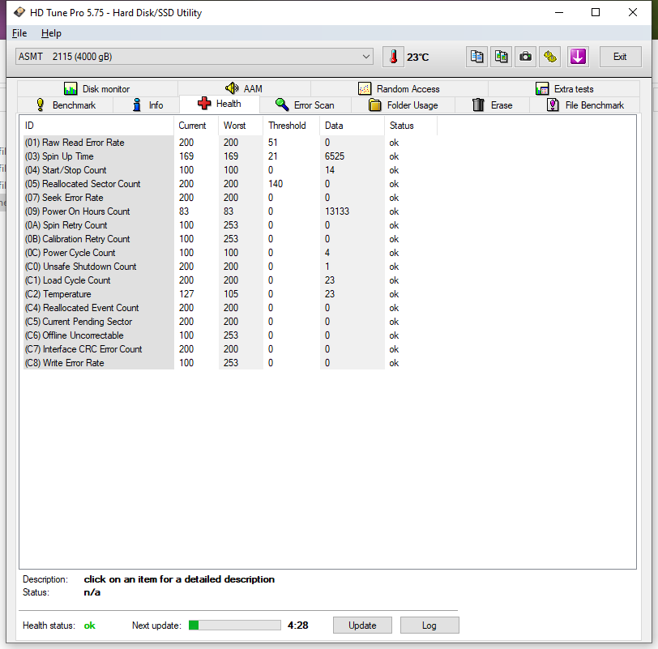658x649 pixels.
Task: Click the green ok health status text
Action: pyautogui.click(x=89, y=626)
